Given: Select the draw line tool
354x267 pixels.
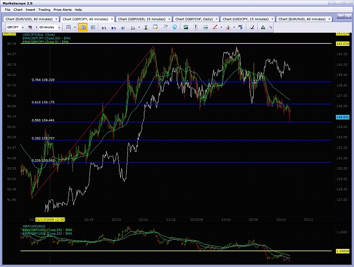Looking at the screenshot, I should [x=215, y=27].
